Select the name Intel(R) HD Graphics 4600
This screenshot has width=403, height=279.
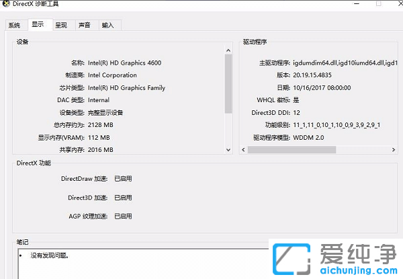point(125,63)
